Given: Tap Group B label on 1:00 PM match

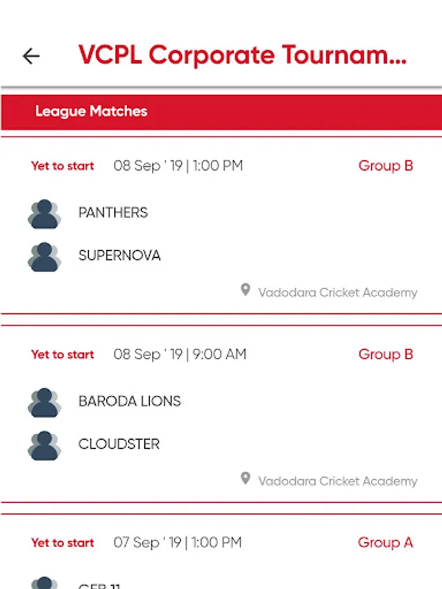Looking at the screenshot, I should pos(386,166).
